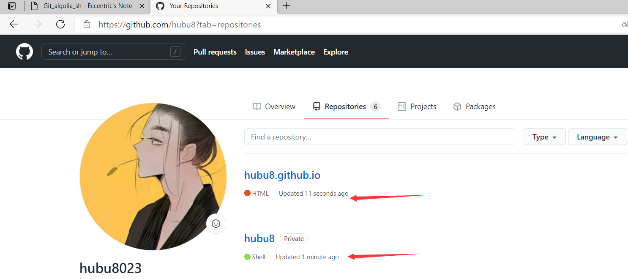The width and height of the screenshot is (628, 279).
Task: Click the browser back arrow
Action: pyautogui.click(x=14, y=25)
